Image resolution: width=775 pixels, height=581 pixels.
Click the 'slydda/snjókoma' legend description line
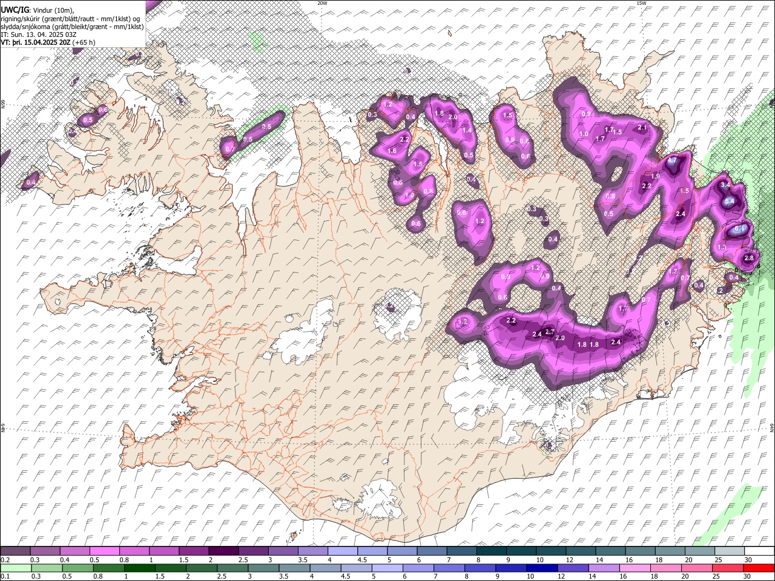click(73, 27)
